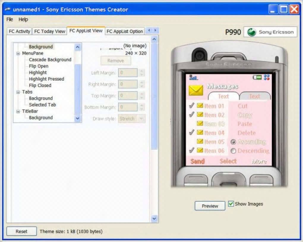The height and width of the screenshot is (242, 303).
Task: Click the checkmark beside Item 06
Action: point(191,150)
